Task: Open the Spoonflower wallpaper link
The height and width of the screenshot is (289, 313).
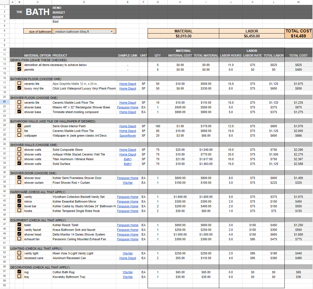Action: 128,135
